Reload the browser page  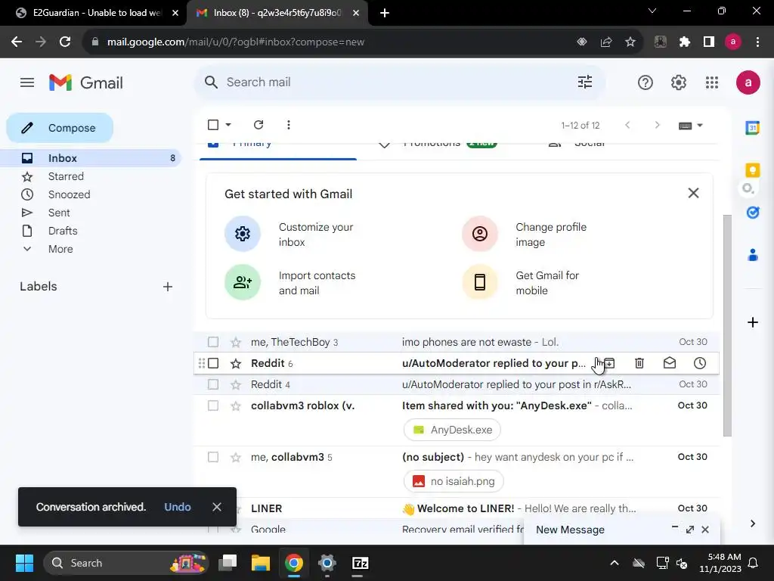coord(65,42)
